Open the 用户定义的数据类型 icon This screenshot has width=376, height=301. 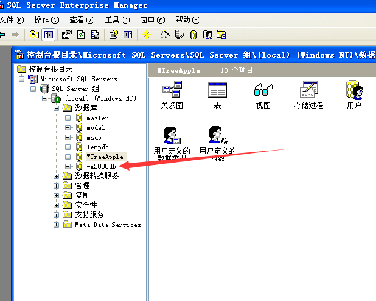tap(172, 144)
